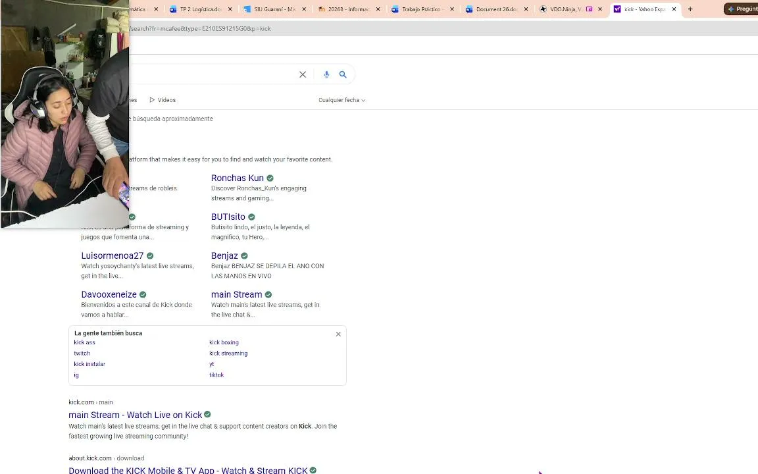This screenshot has width=758, height=474.
Task: Switch to the SIU Guaraní browser tab
Action: [274, 9]
